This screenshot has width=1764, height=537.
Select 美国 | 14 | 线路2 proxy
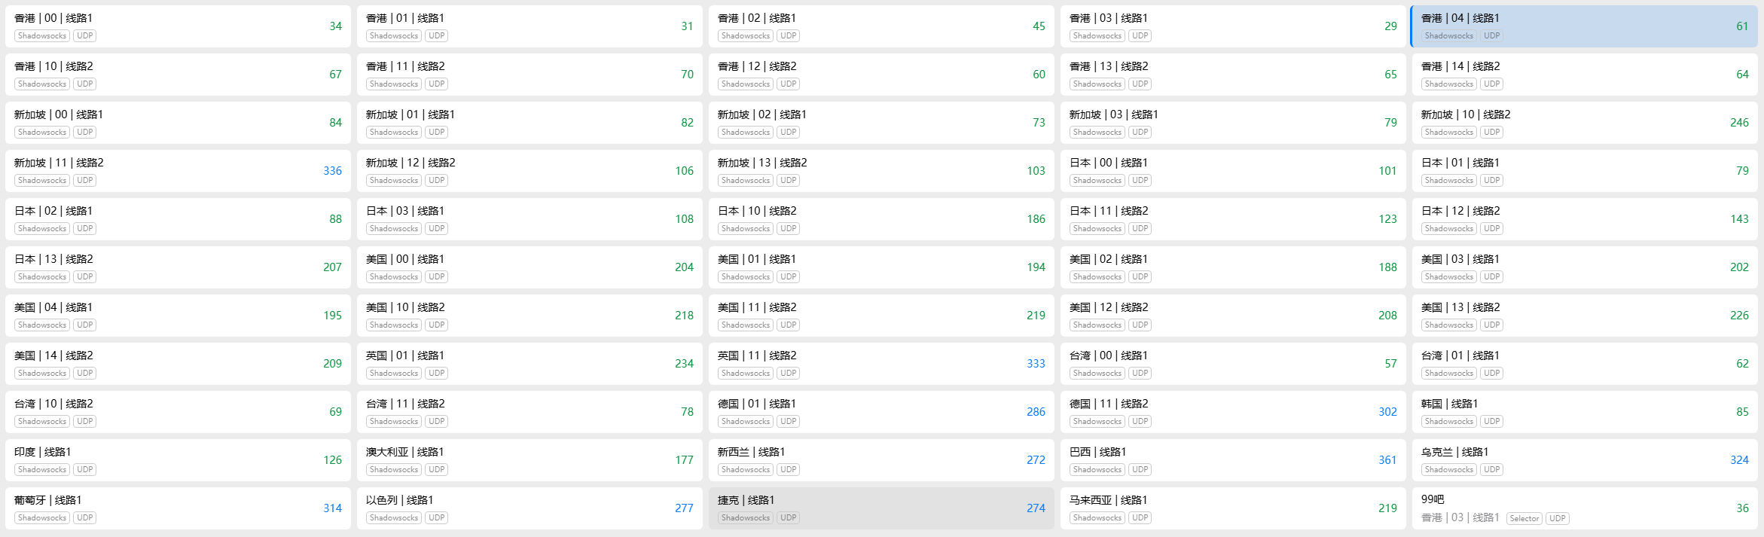(178, 364)
